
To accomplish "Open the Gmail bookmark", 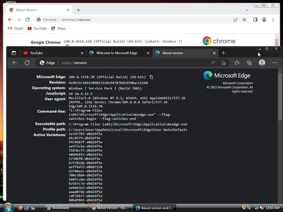I will tap(15, 28).
